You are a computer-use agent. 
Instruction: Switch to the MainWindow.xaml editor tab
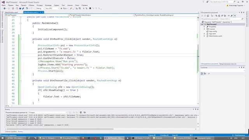point(11,12)
